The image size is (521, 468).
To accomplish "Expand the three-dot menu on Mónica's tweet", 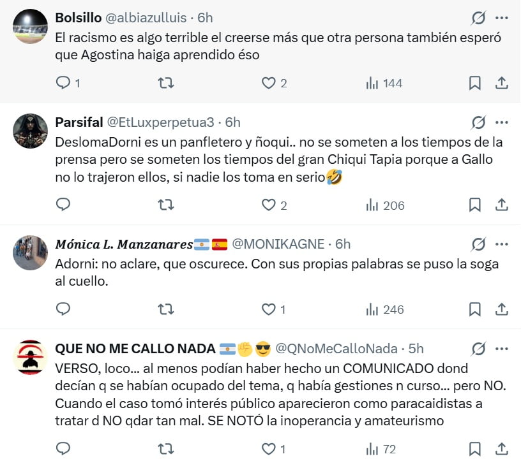I will coord(502,244).
